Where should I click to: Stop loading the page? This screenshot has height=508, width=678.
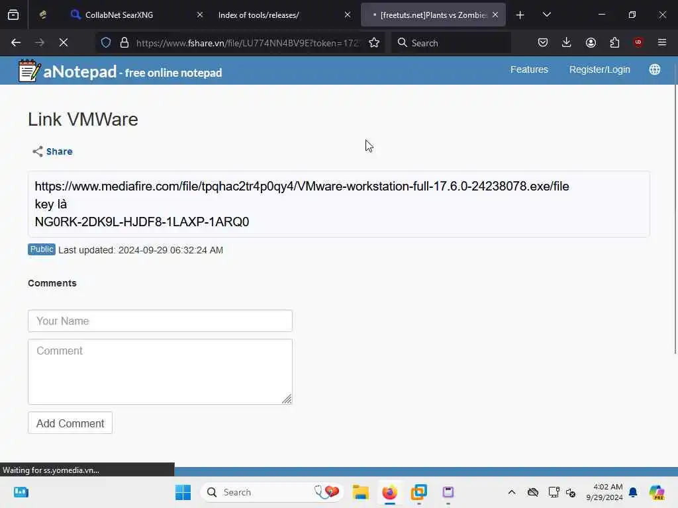(x=64, y=43)
